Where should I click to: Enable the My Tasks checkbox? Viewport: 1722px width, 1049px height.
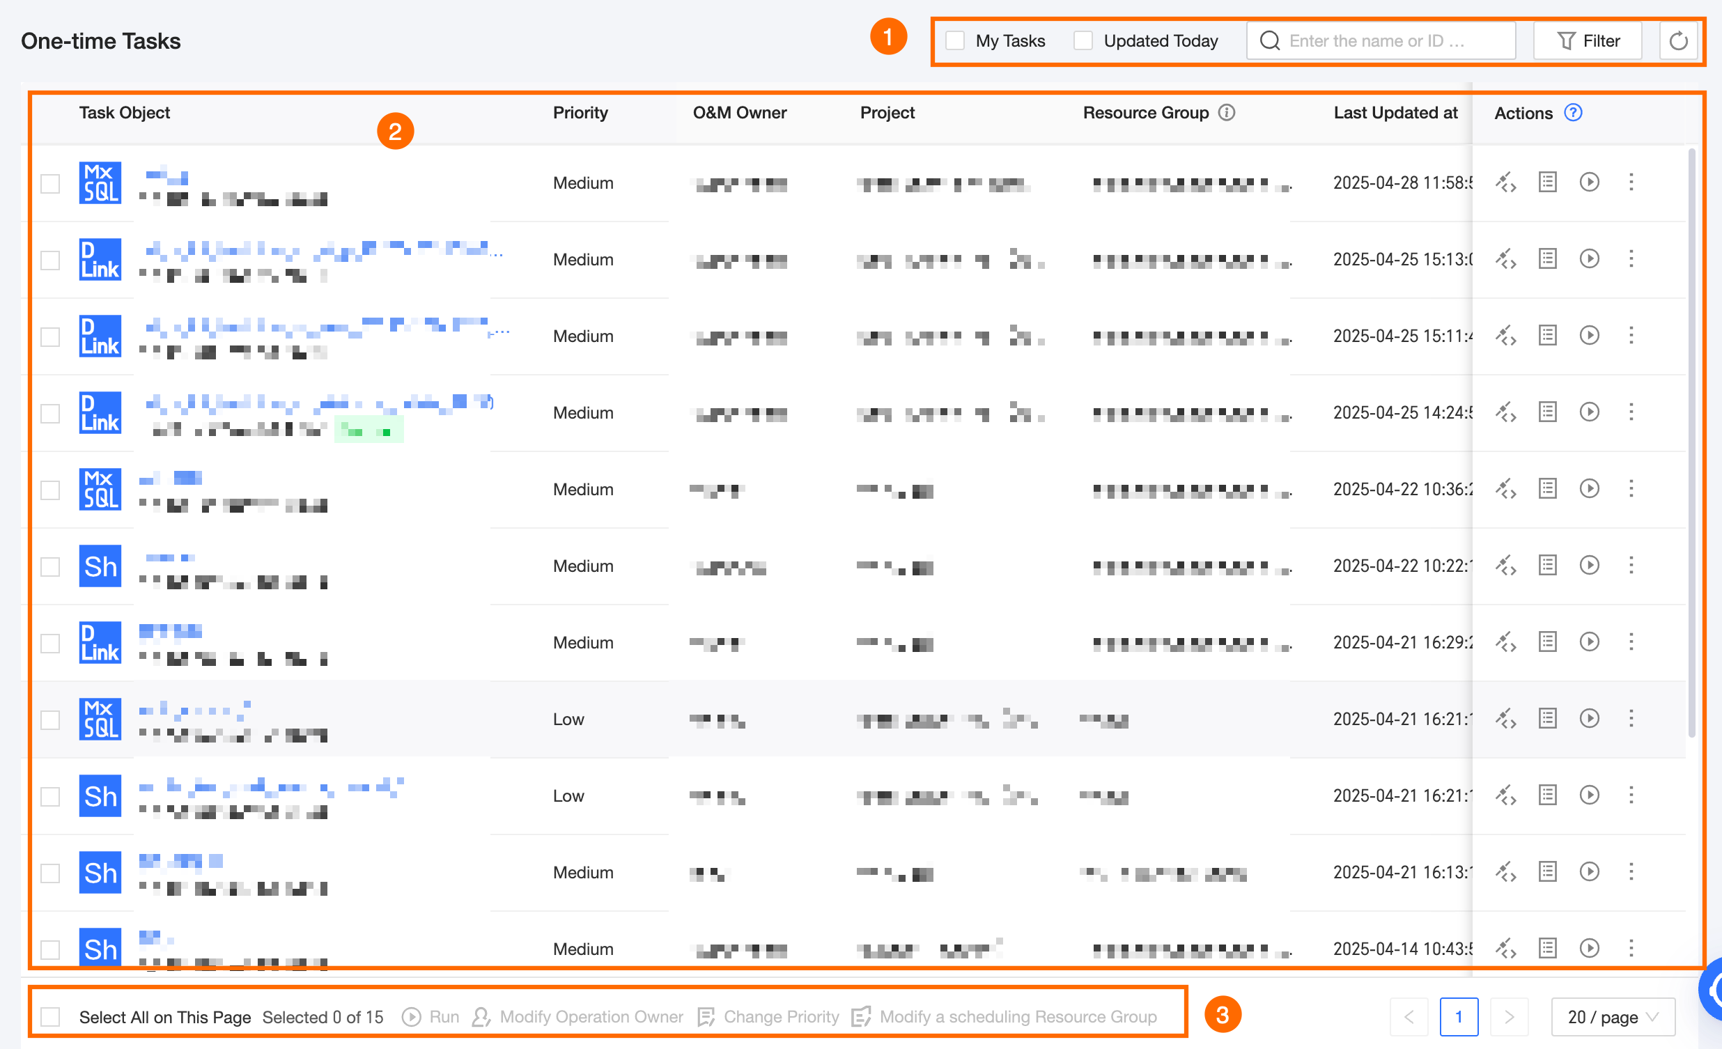pos(954,40)
